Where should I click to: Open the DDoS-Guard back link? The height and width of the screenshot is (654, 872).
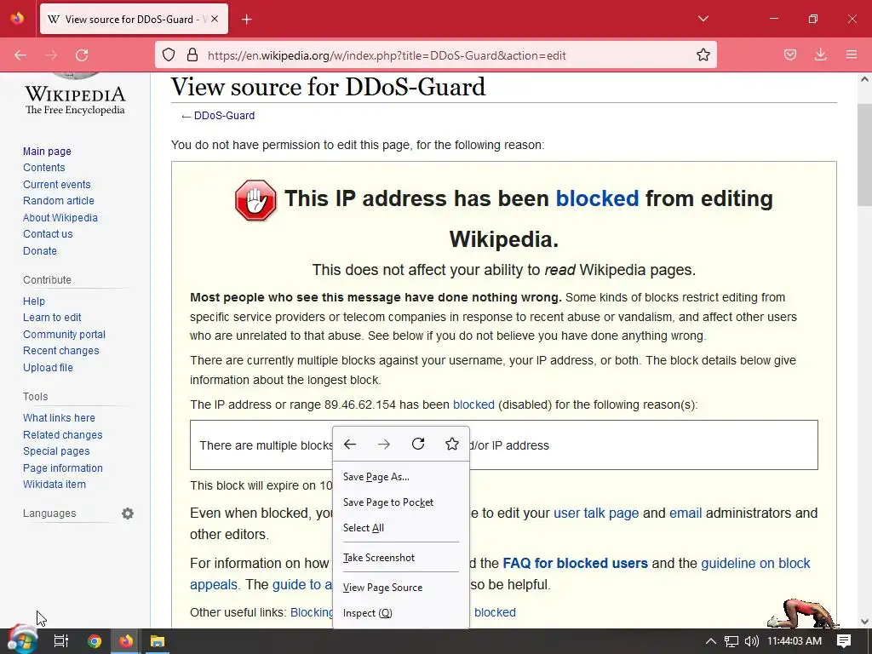224,116
